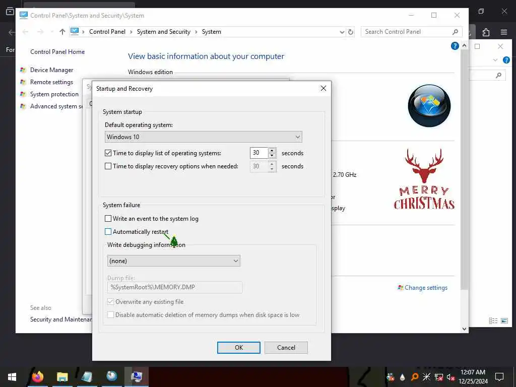Click the tab overview icon in background browser

click(x=10, y=11)
